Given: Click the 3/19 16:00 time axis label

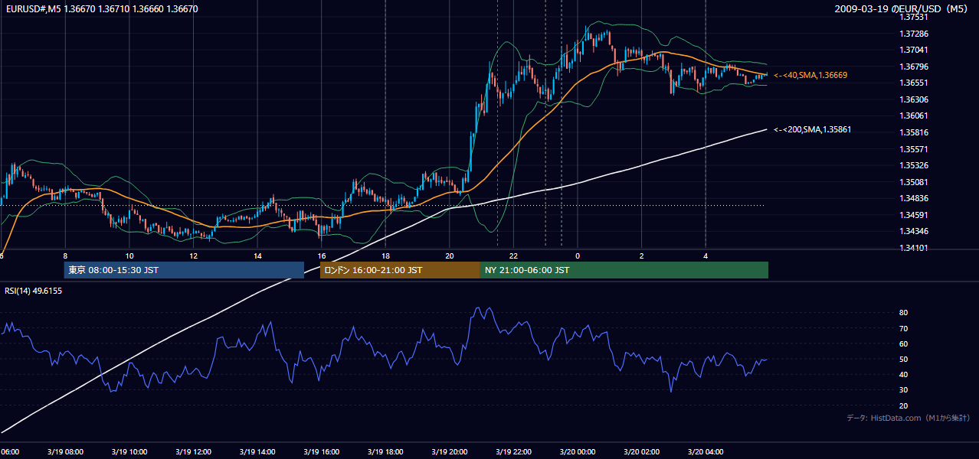Looking at the screenshot, I should [x=321, y=451].
